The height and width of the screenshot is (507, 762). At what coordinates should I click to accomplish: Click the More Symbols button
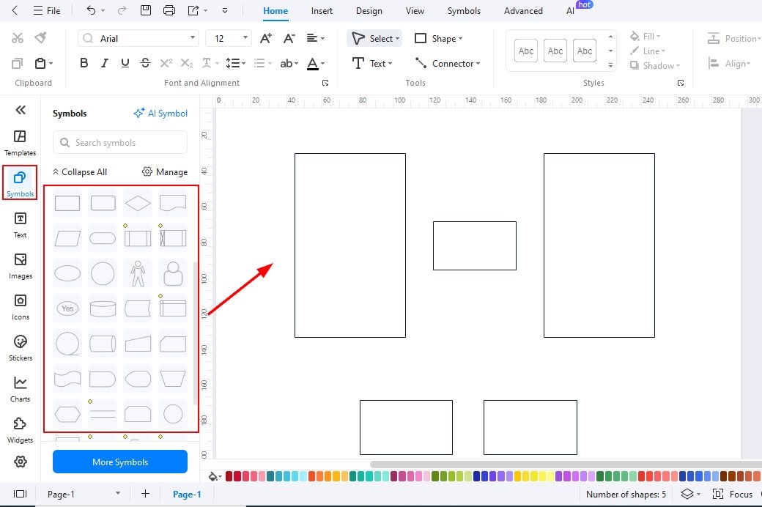tap(119, 462)
